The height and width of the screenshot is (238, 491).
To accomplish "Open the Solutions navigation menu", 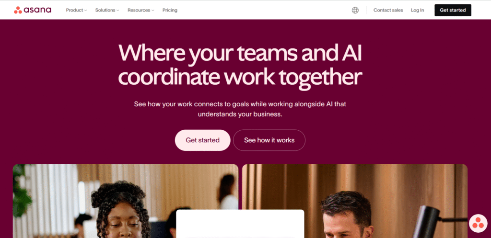I will (x=107, y=11).
